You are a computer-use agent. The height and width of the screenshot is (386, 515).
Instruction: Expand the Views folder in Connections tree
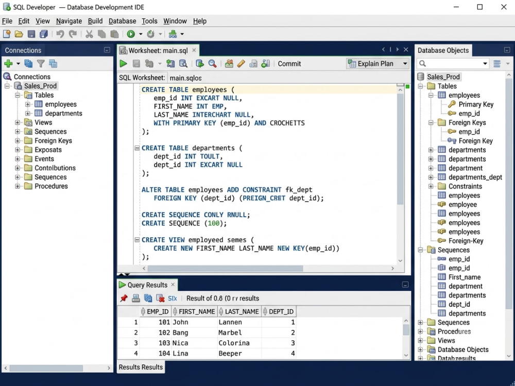pos(18,122)
